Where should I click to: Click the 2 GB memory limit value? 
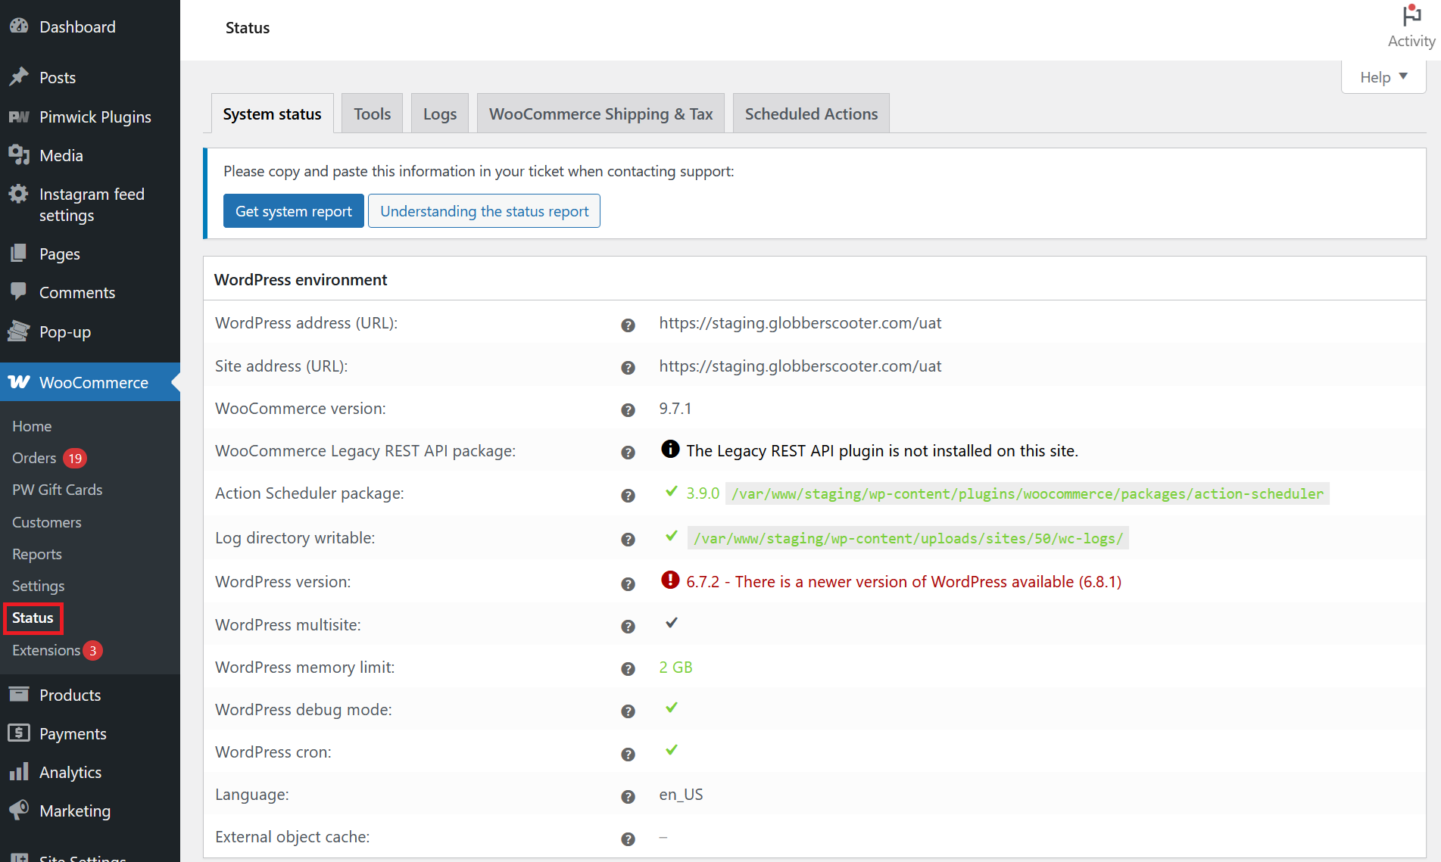[675, 667]
